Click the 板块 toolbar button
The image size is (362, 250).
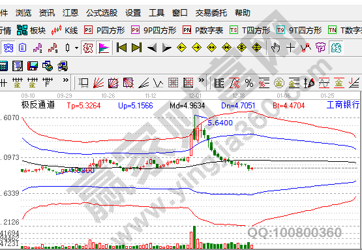click(x=31, y=30)
